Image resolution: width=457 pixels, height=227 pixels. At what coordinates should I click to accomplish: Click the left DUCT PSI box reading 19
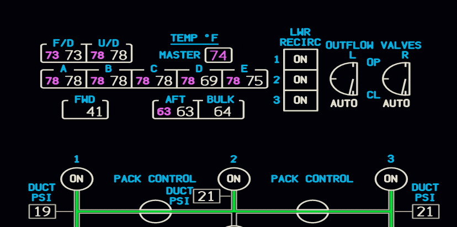tap(42, 212)
